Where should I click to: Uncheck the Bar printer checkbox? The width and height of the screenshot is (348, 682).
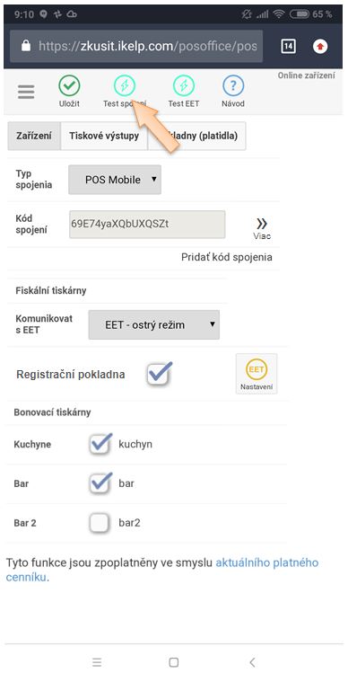[100, 483]
